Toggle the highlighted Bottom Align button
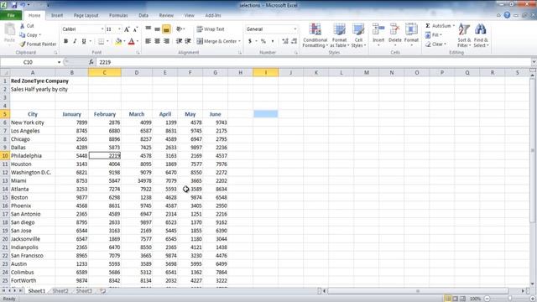537x302 pixels. (x=166, y=29)
